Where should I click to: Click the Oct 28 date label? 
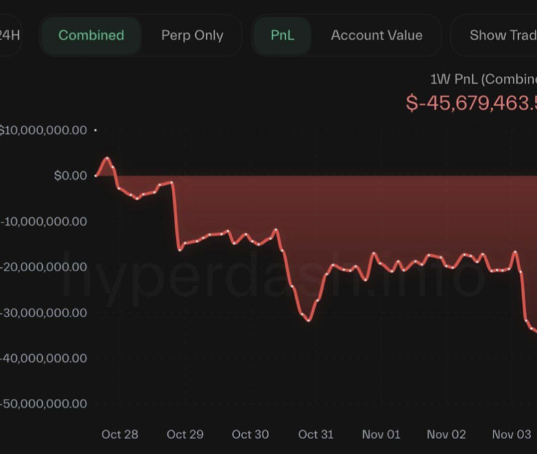point(120,434)
